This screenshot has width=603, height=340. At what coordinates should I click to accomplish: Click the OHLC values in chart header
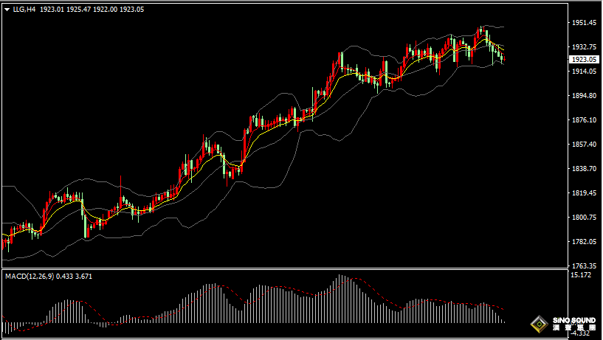coord(92,7)
